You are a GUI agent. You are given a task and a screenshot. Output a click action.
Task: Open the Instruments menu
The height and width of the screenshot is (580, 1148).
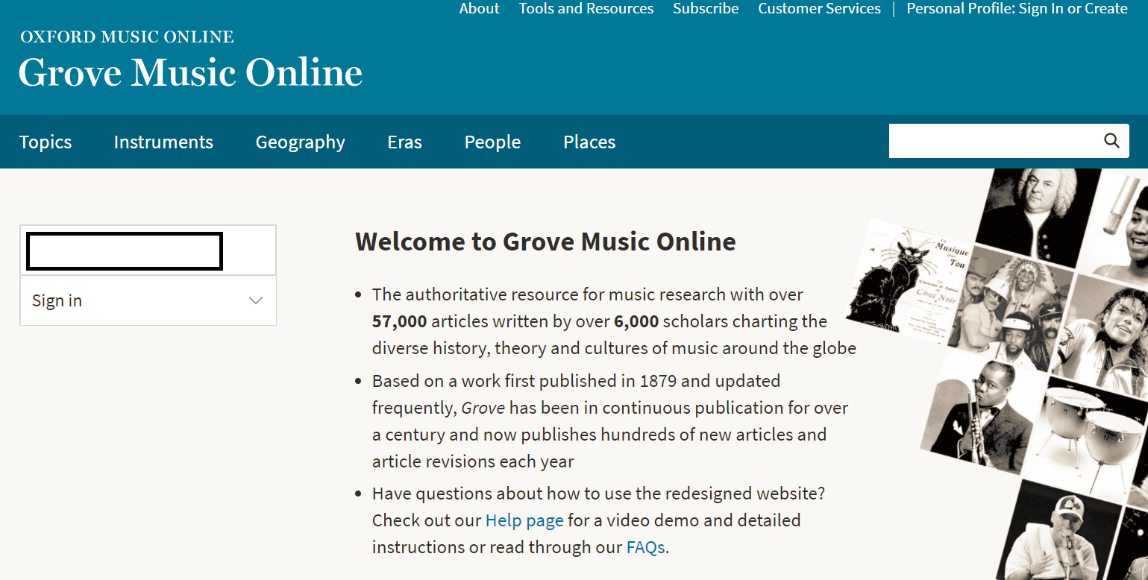point(163,142)
